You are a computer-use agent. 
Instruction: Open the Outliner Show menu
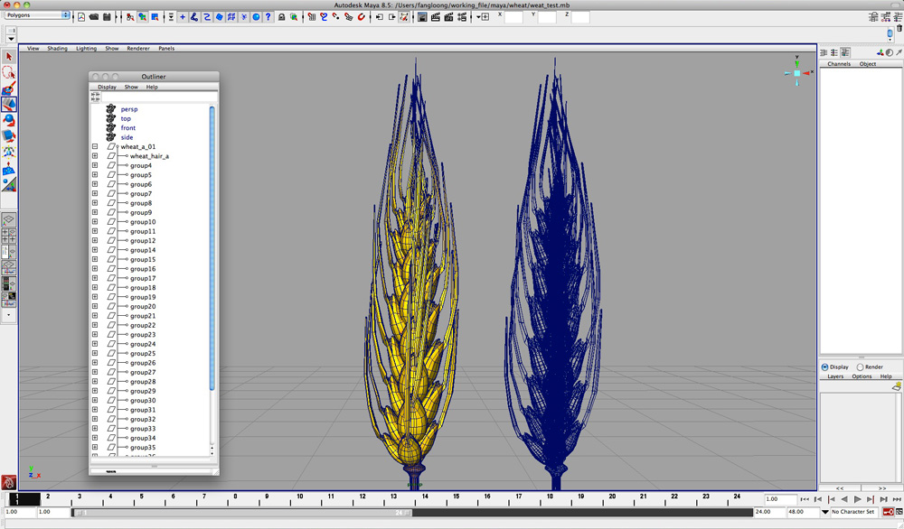pyautogui.click(x=131, y=87)
